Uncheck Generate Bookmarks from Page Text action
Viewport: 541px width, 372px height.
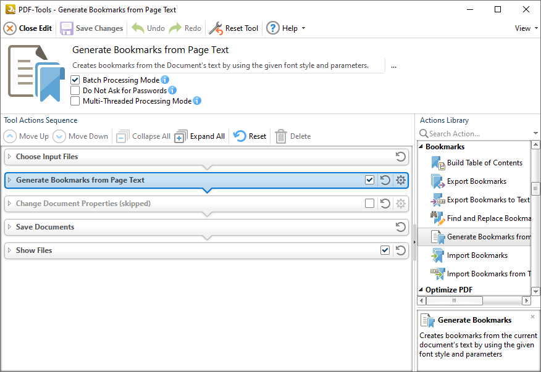[x=369, y=180]
